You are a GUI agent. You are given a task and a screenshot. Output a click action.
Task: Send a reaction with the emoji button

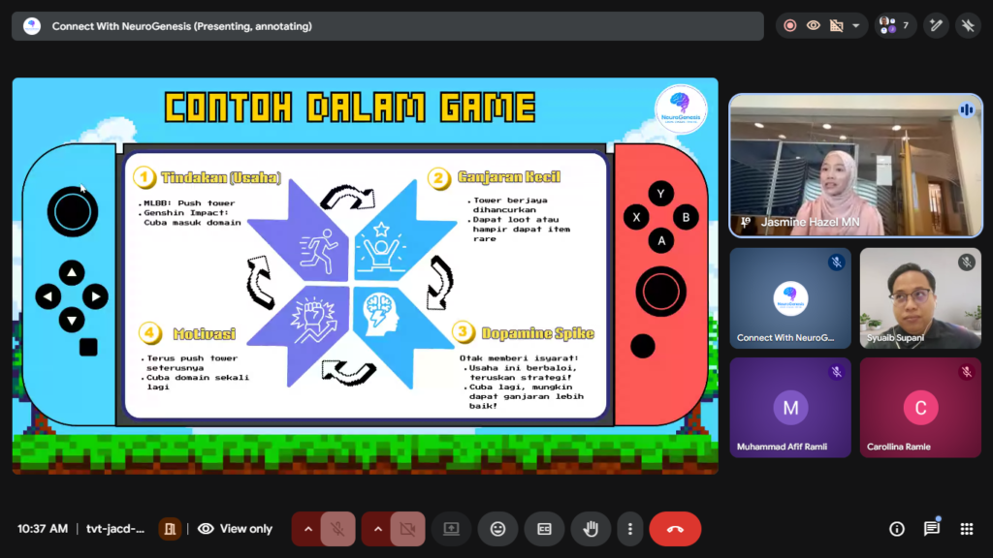pyautogui.click(x=497, y=529)
